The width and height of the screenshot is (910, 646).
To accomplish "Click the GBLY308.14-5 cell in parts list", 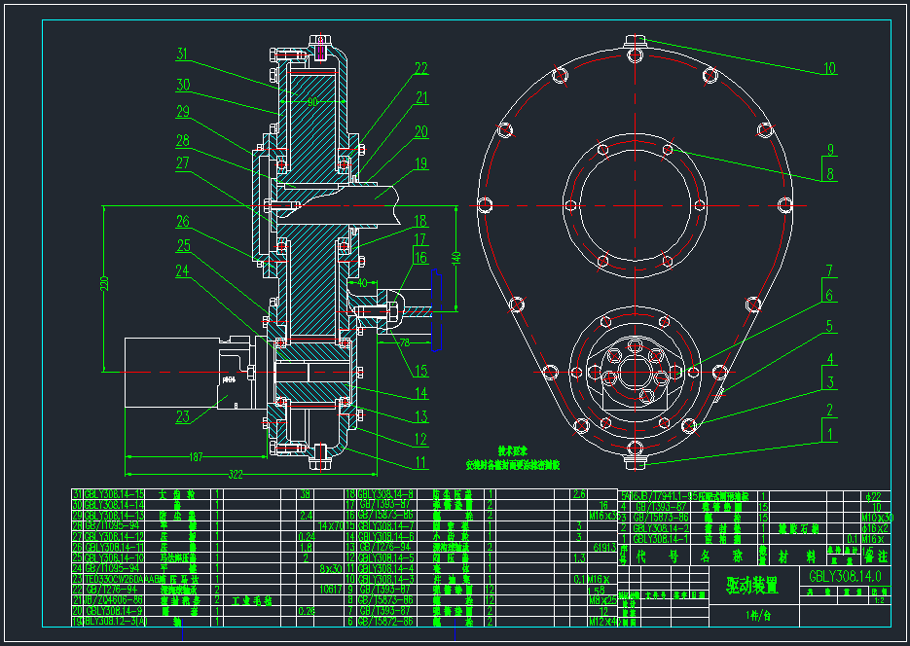I will pyautogui.click(x=386, y=557).
